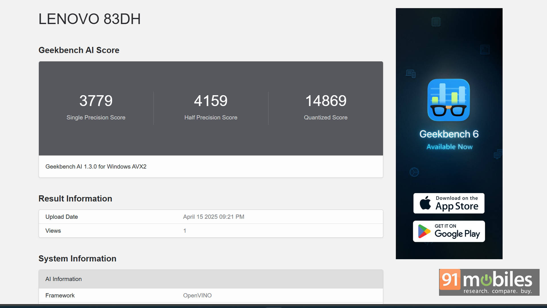Click the Quantized score value 14869
The width and height of the screenshot is (547, 308).
click(x=326, y=101)
